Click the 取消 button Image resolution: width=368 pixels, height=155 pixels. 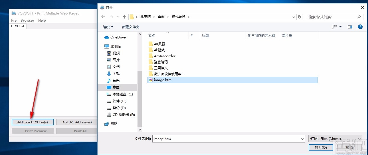pyautogui.click(x=349, y=147)
